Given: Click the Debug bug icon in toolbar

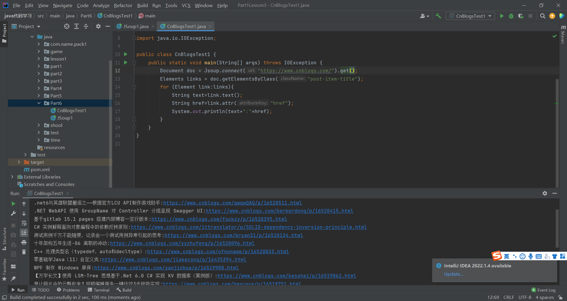Looking at the screenshot, I should point(511,16).
